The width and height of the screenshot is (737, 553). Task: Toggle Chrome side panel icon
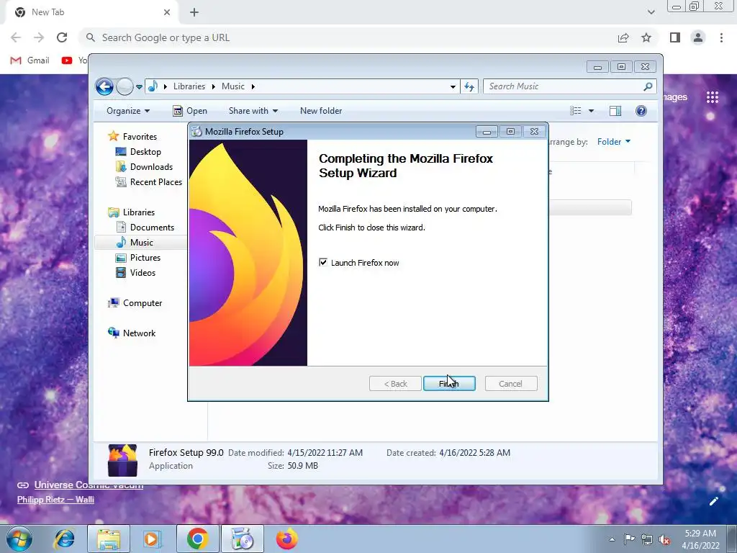click(675, 37)
